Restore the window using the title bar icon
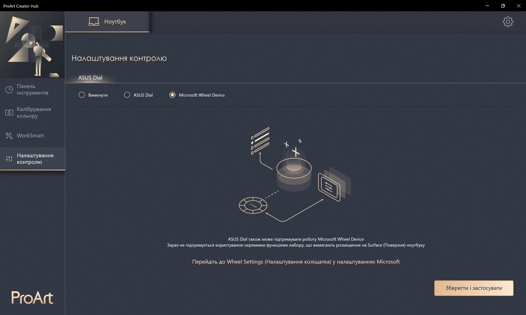The height and width of the screenshot is (315, 526). [x=503, y=6]
